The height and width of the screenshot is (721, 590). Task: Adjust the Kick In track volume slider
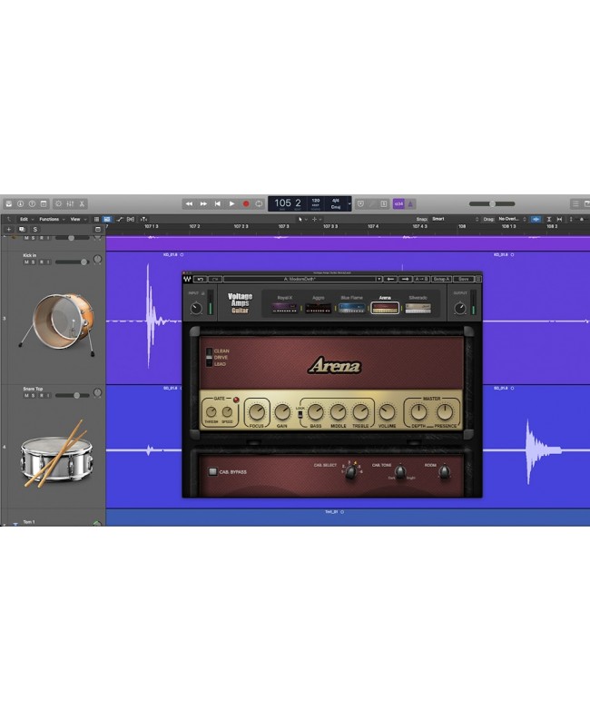(71, 262)
